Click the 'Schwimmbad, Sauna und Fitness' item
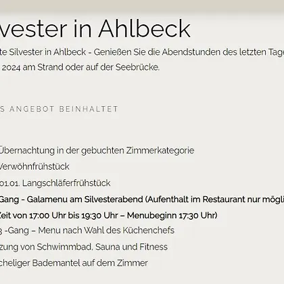The image size is (284, 284). pos(102,247)
